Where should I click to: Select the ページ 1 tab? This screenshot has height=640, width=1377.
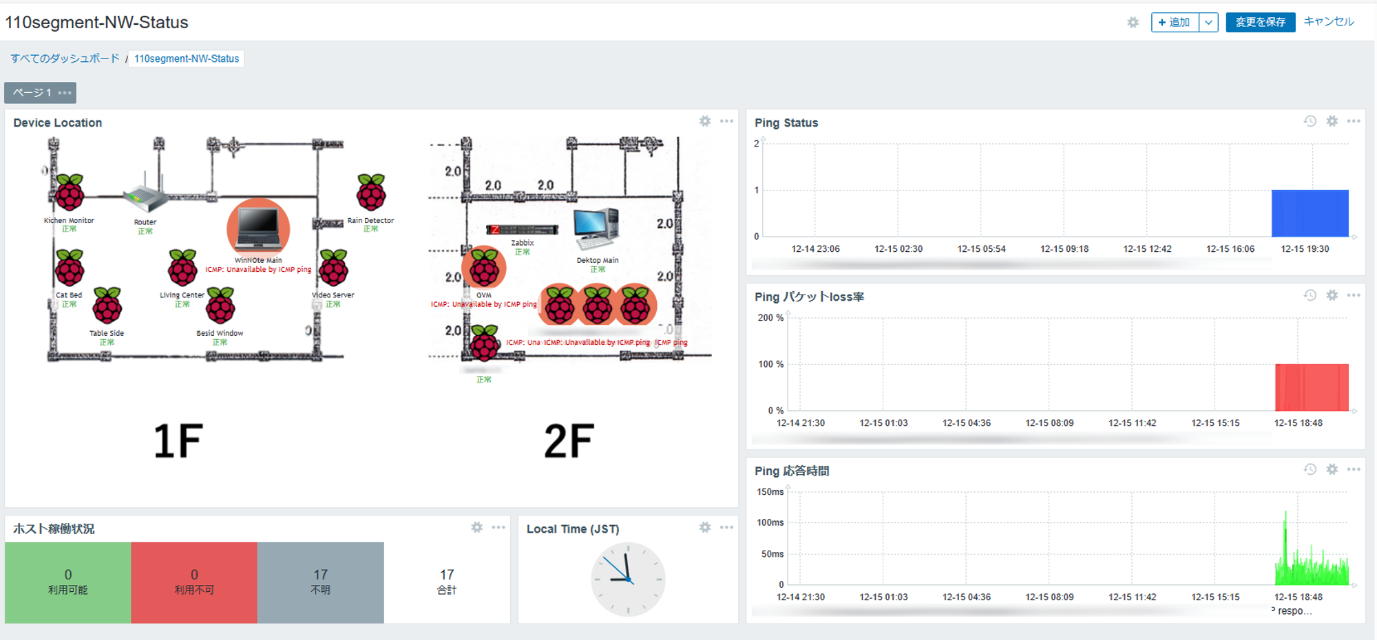coord(31,92)
